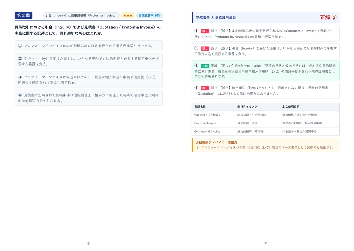Select explanation ④ about Firm Offer
This screenshot has width=354, height=251.
[265, 91]
